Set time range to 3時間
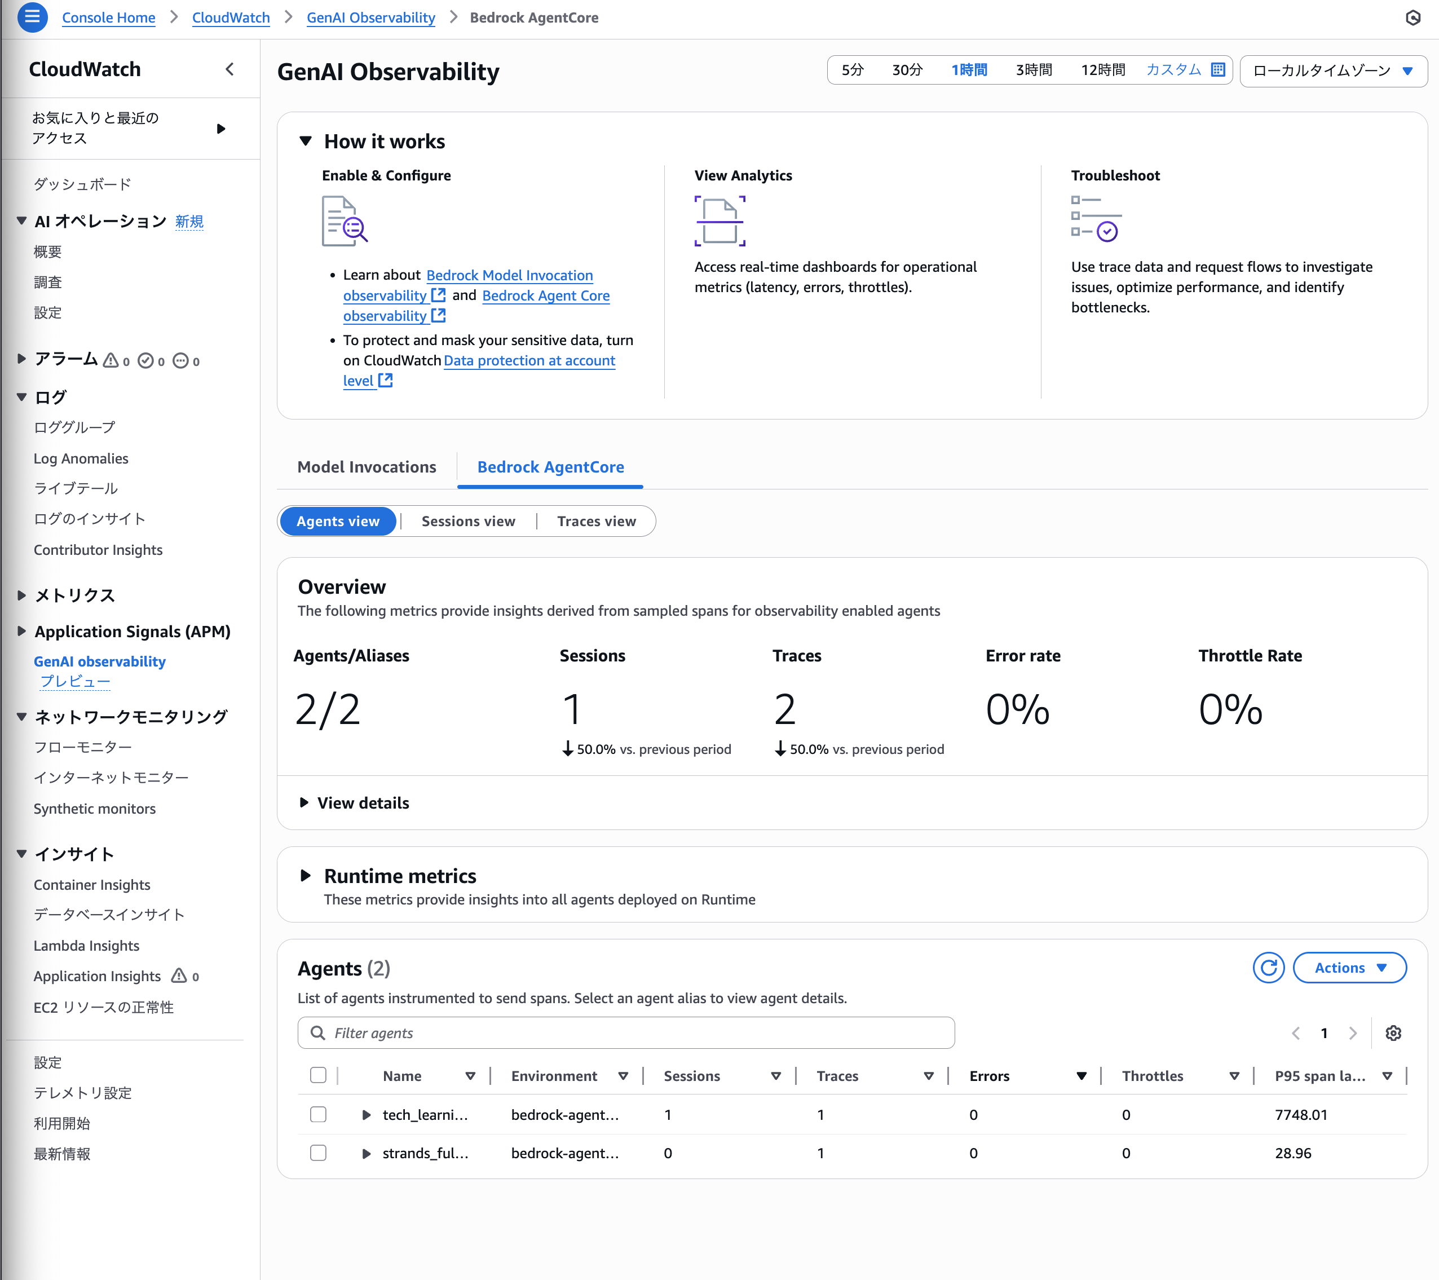The width and height of the screenshot is (1439, 1280). pos(1034,70)
